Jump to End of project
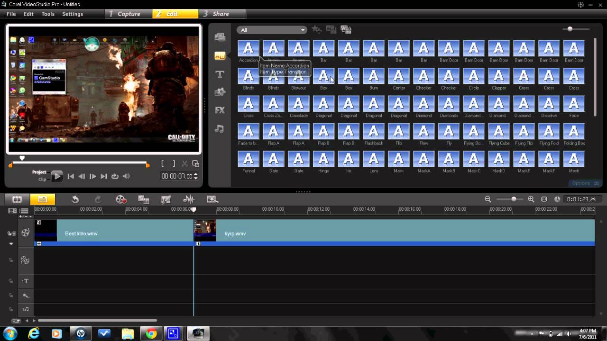Image resolution: width=607 pixels, height=341 pixels. point(104,176)
